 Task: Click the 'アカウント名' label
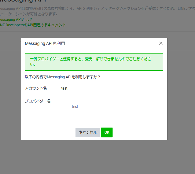pyautogui.click(x=36, y=88)
